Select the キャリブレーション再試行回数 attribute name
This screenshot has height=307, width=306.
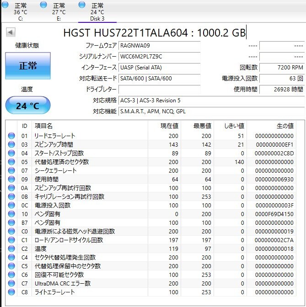pos(69,196)
